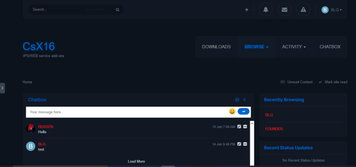Expand the Activity dropdown menu

point(294,47)
